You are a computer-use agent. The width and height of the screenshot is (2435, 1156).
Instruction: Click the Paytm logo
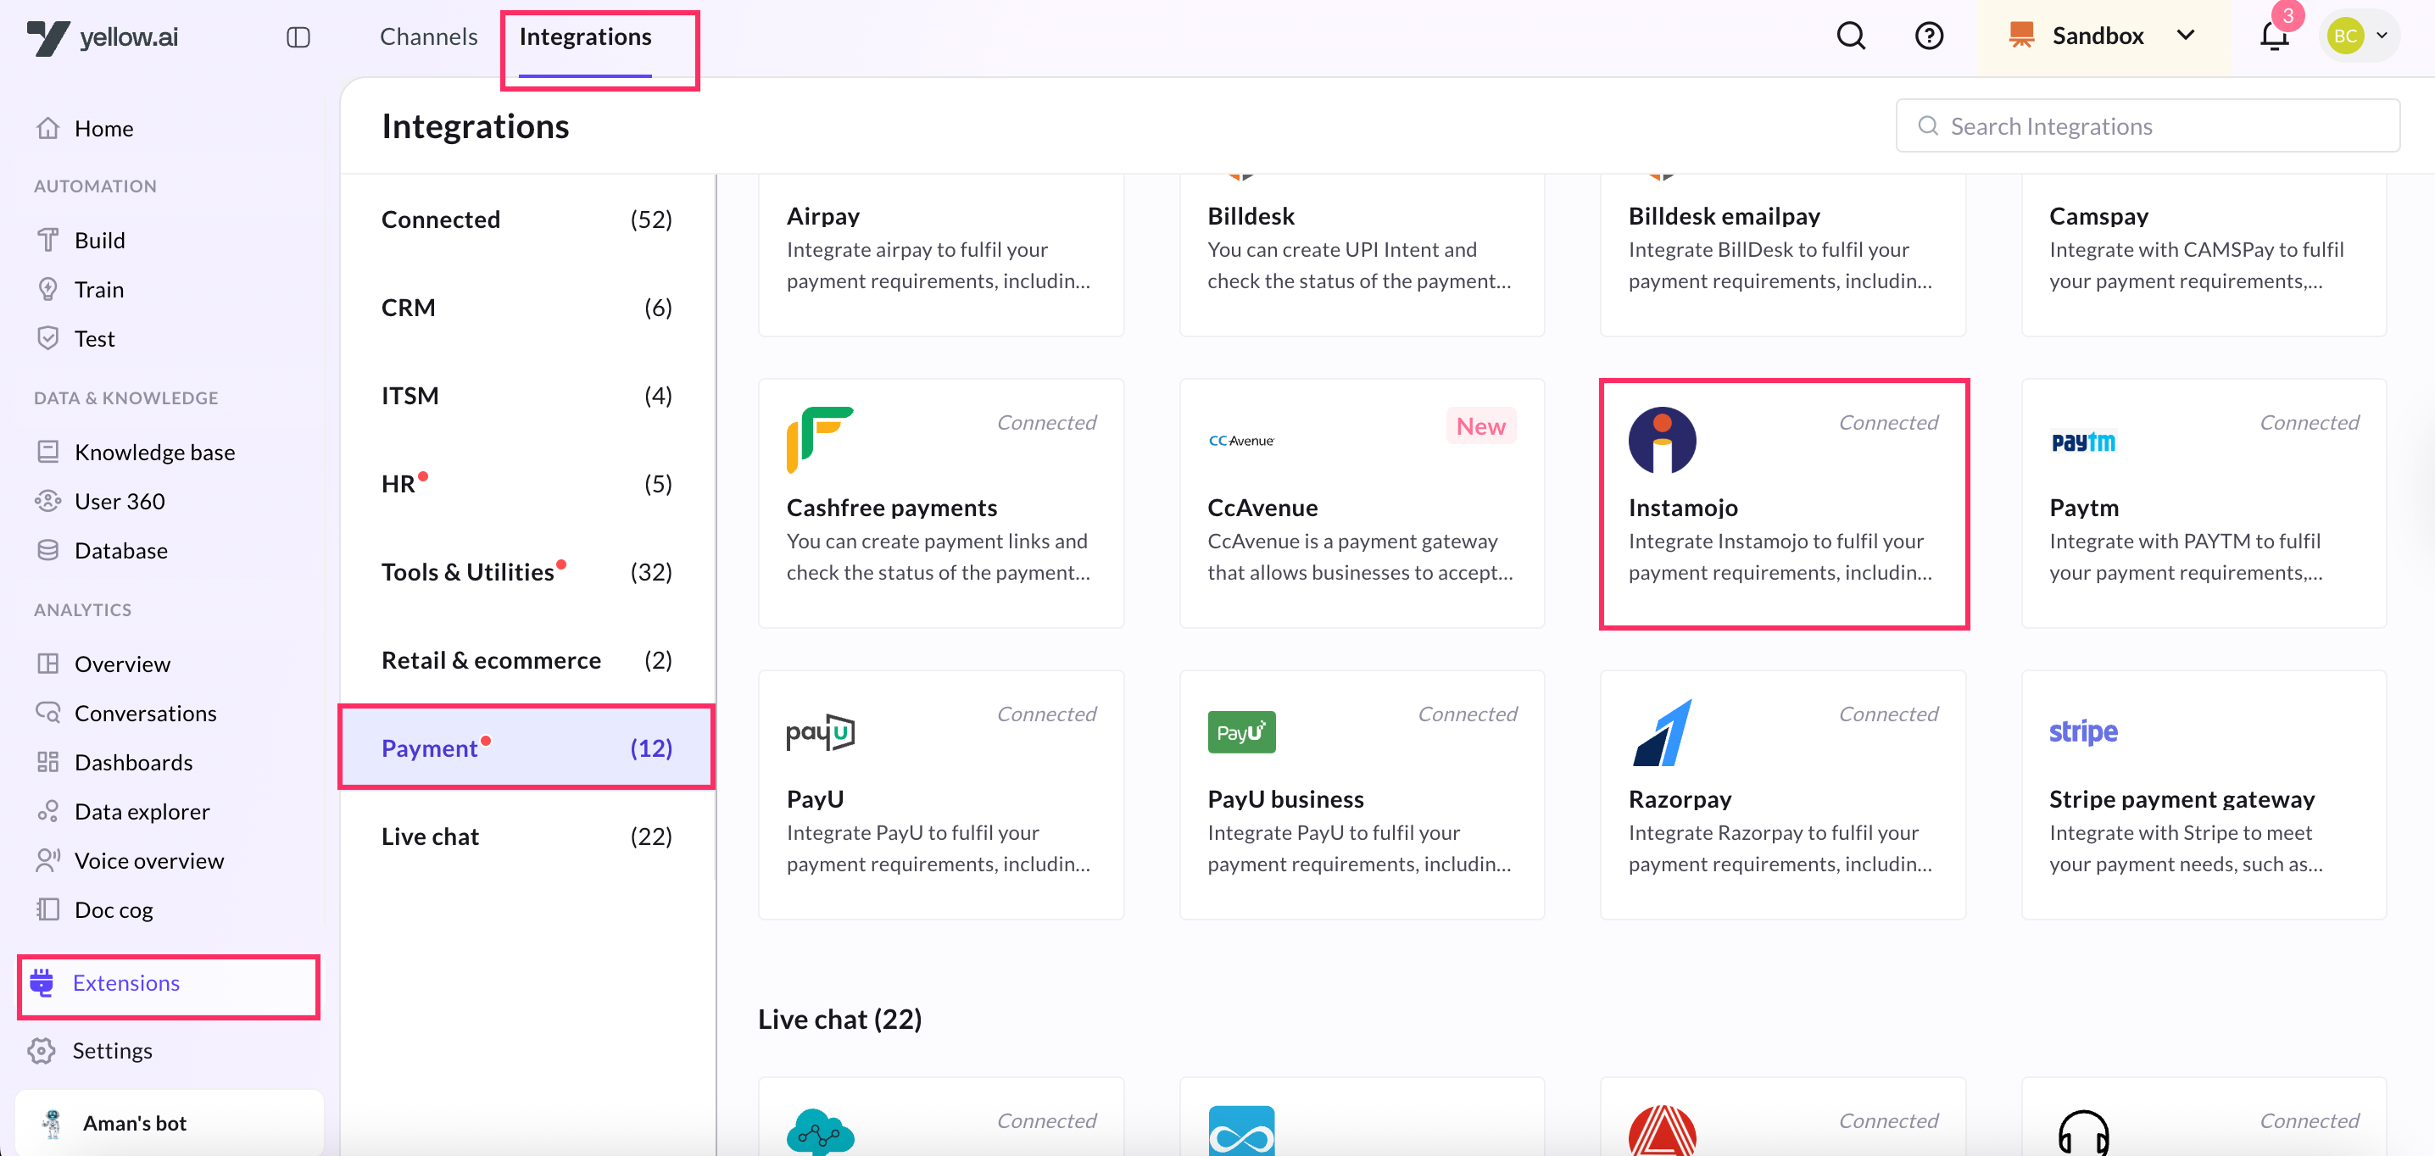click(x=2082, y=442)
